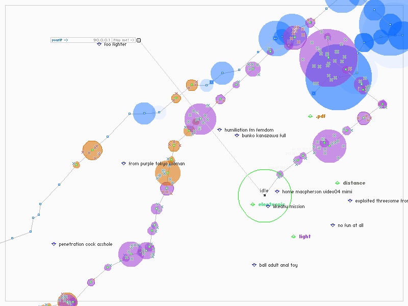This screenshot has width=408, height=306.
Task: Click the 'no fun at all' query text
Action: point(351,225)
